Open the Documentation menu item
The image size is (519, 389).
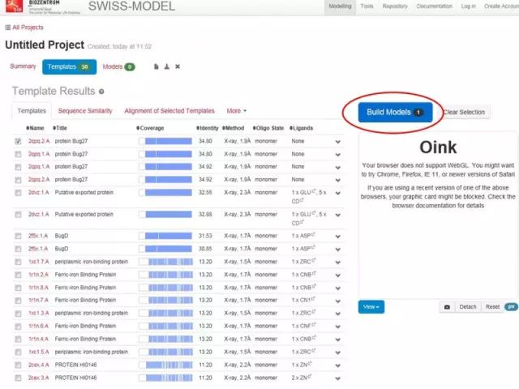(434, 6)
